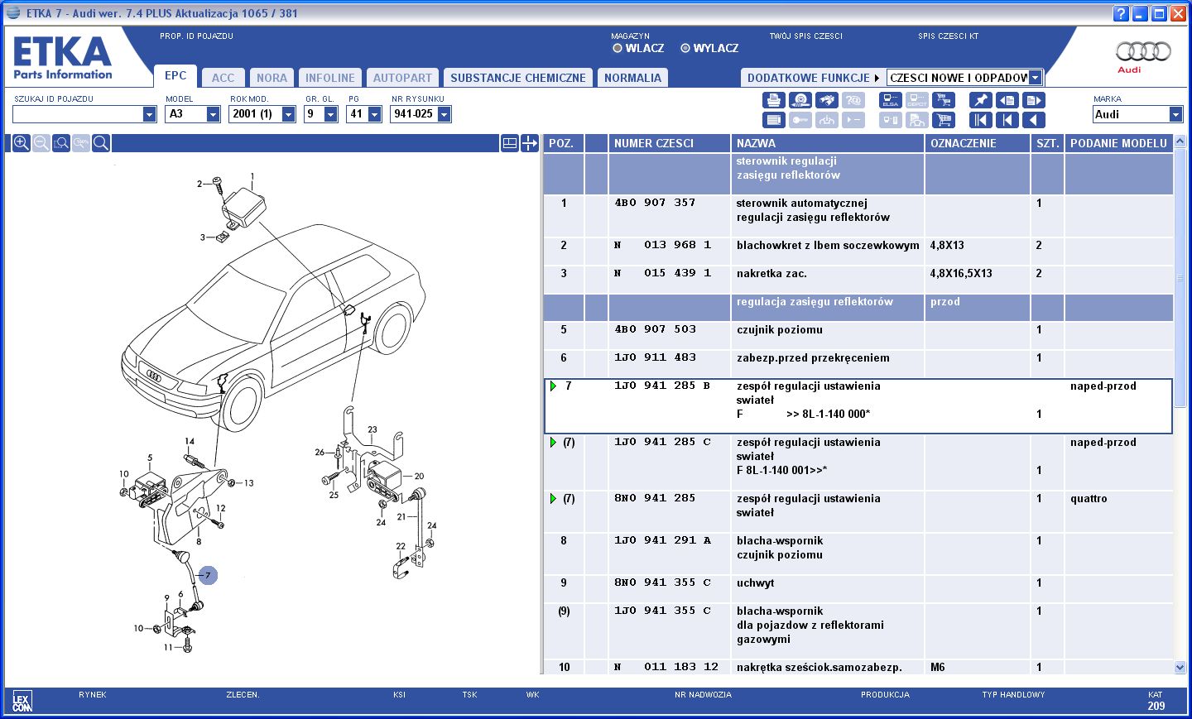Open help with the question mark button
The width and height of the screenshot is (1192, 719).
(x=1121, y=13)
